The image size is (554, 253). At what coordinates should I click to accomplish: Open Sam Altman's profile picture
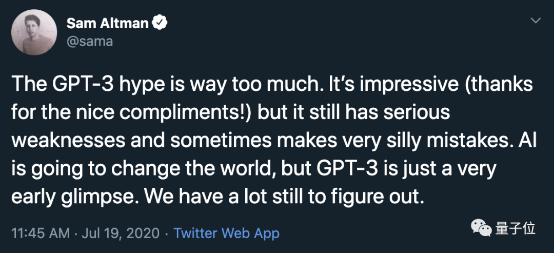tap(34, 32)
